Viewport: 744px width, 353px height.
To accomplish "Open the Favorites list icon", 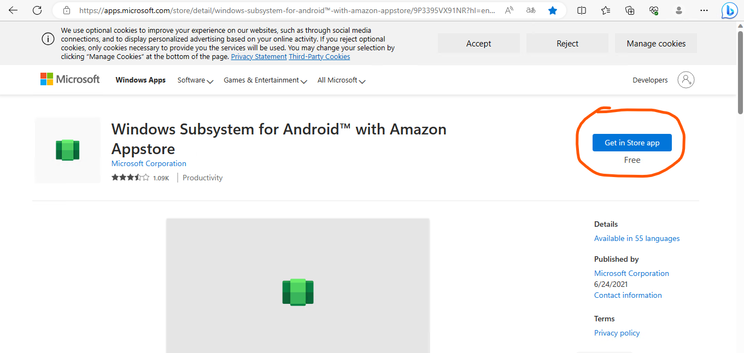I will tap(606, 10).
